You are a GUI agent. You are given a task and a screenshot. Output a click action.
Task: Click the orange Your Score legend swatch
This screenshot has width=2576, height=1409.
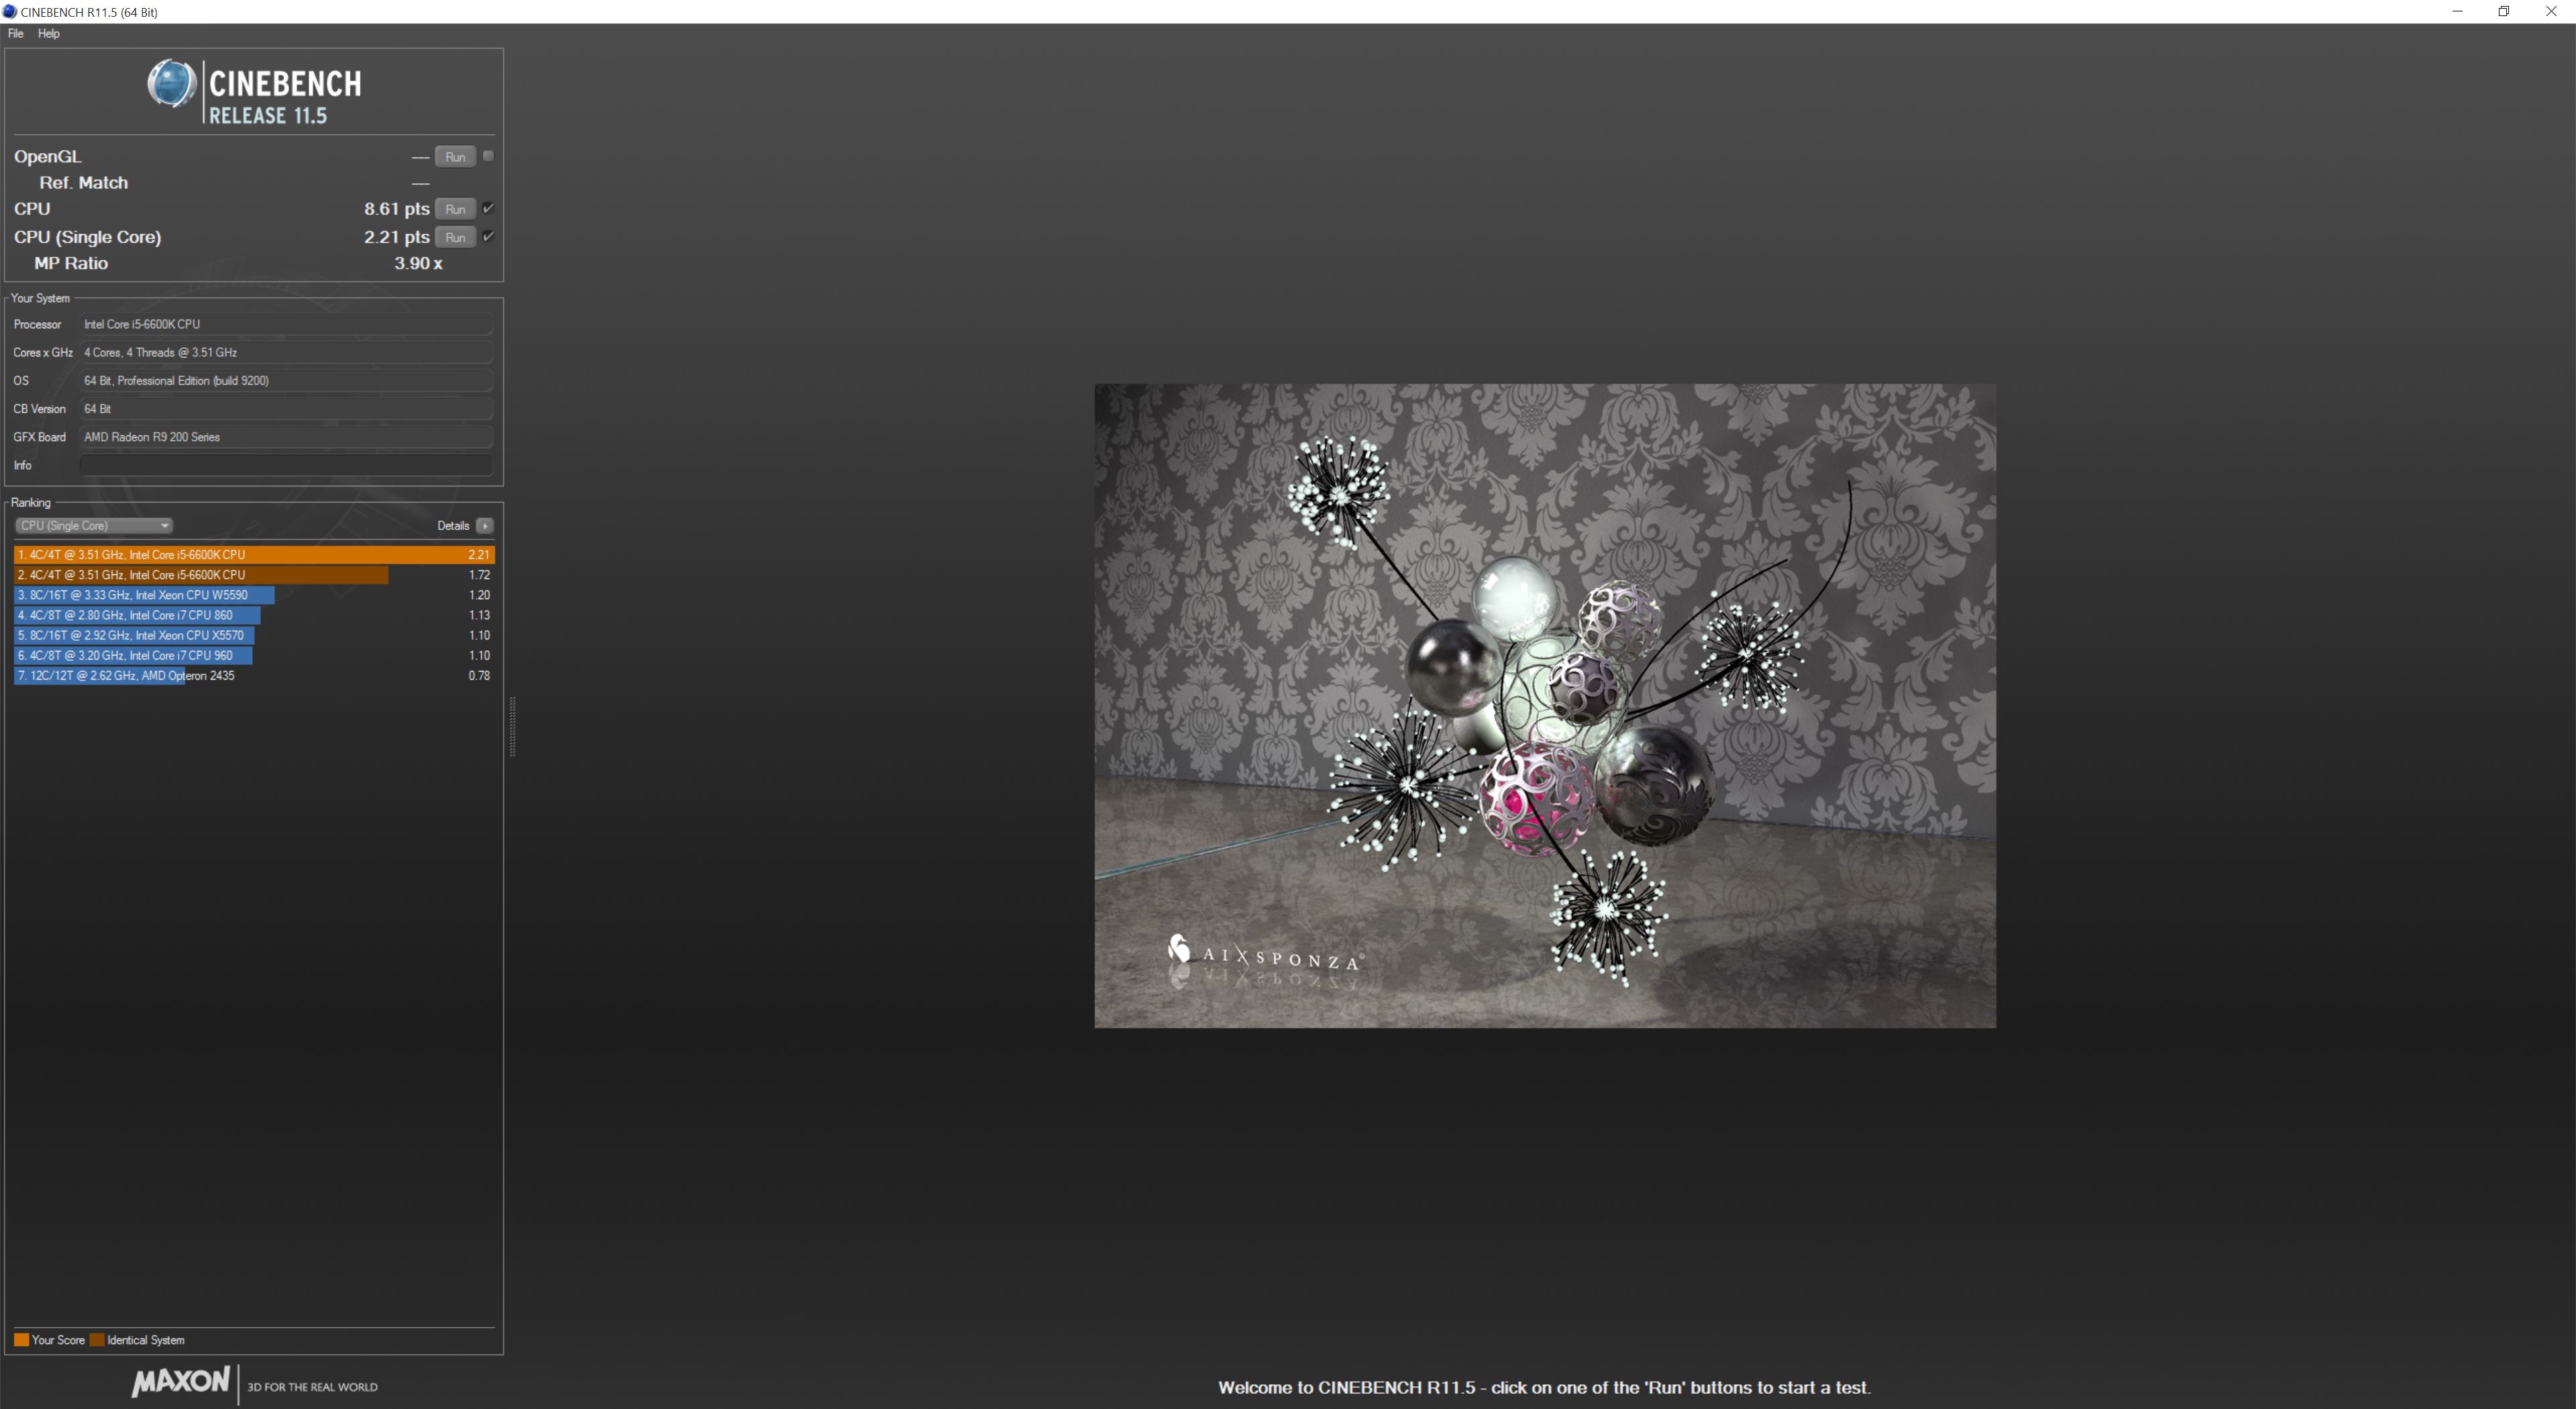[x=21, y=1340]
